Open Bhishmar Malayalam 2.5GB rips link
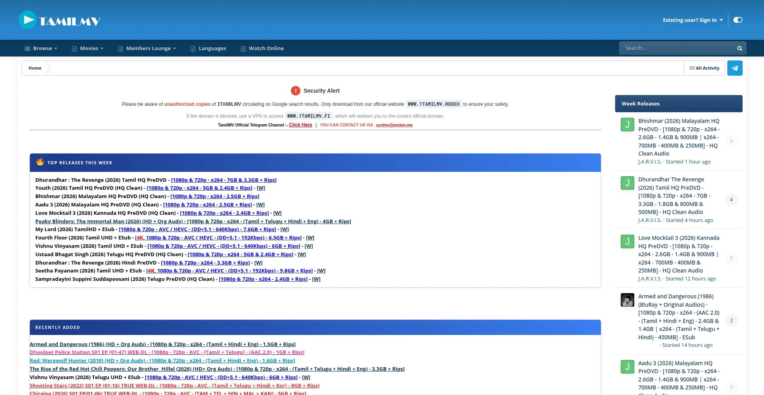The height and width of the screenshot is (395, 764). 215,197
